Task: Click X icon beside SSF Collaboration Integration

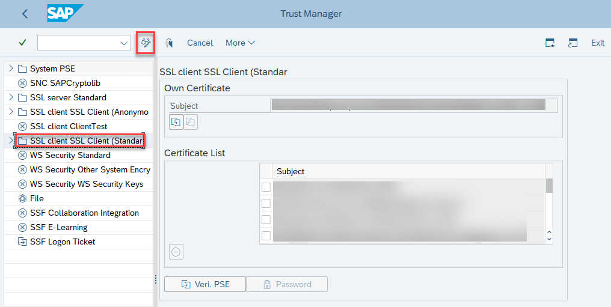Action: pos(23,213)
